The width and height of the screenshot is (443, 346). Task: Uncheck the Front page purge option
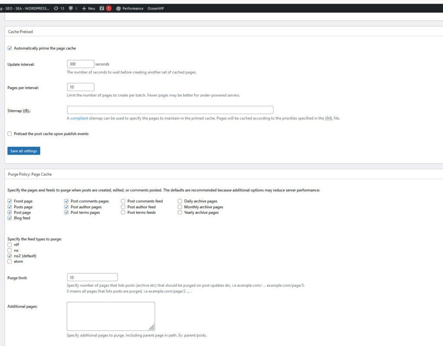[10, 201]
